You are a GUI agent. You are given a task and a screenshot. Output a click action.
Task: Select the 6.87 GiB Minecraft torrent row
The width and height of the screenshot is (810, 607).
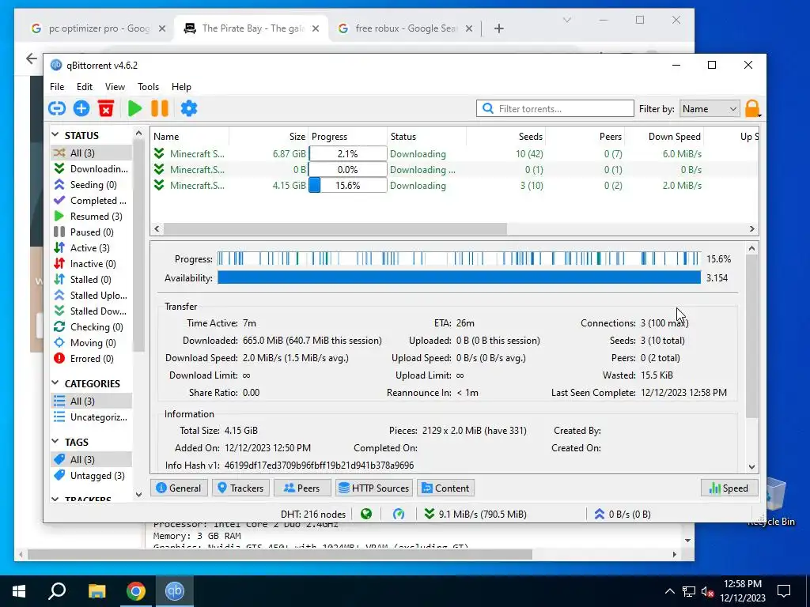coord(455,154)
